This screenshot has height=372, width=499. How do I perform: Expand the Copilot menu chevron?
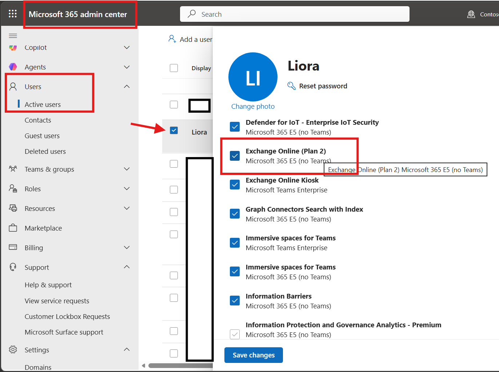tap(127, 48)
